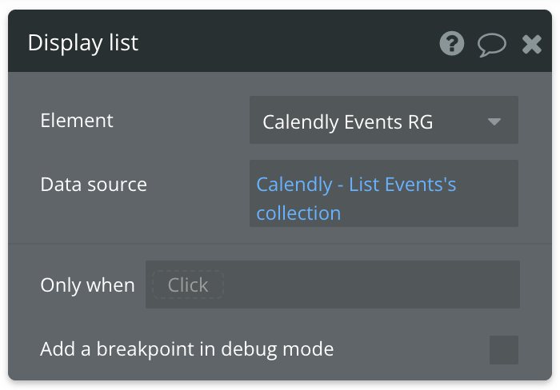Open the comment speech bubble icon
Viewport: 560px width, 390px height.
492,45
